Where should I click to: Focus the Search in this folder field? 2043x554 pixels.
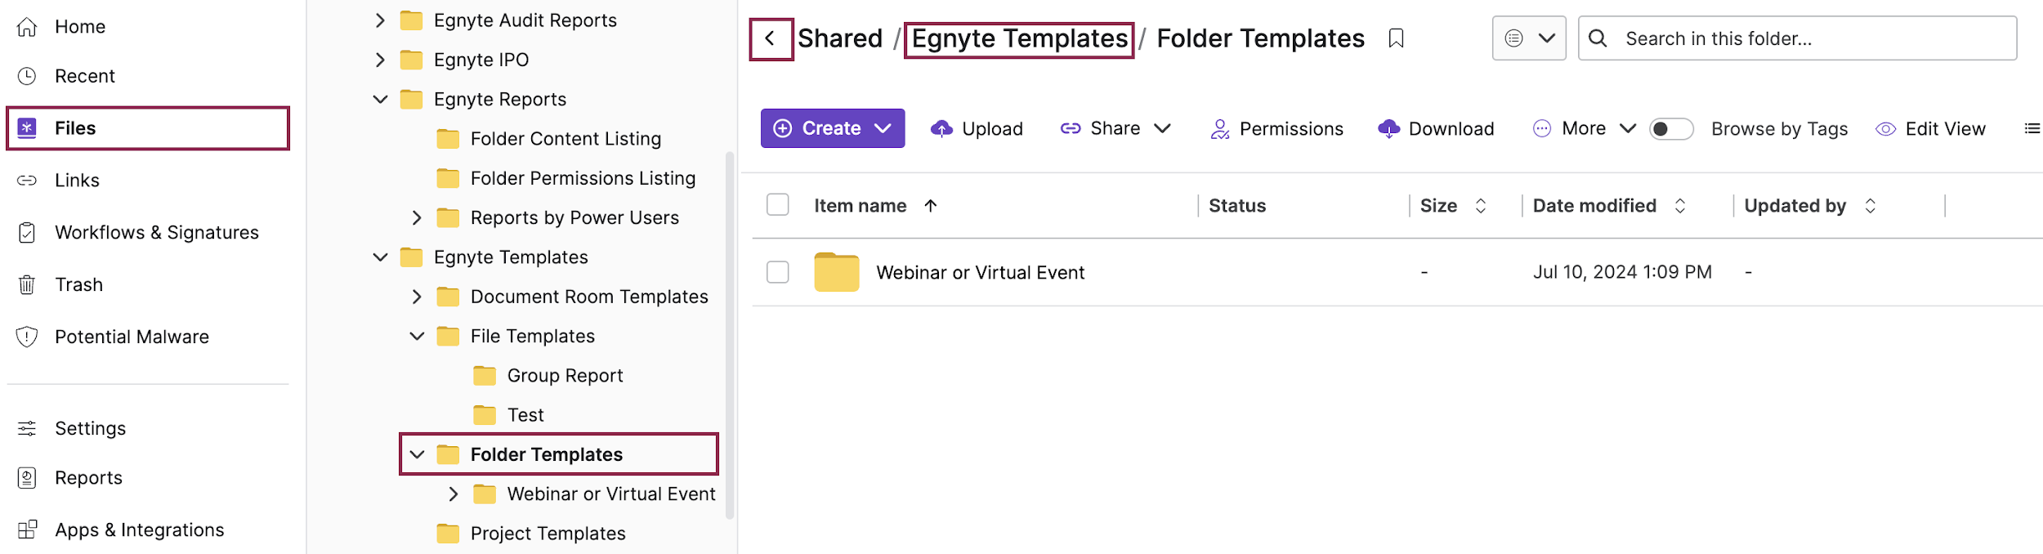pyautogui.click(x=1797, y=38)
